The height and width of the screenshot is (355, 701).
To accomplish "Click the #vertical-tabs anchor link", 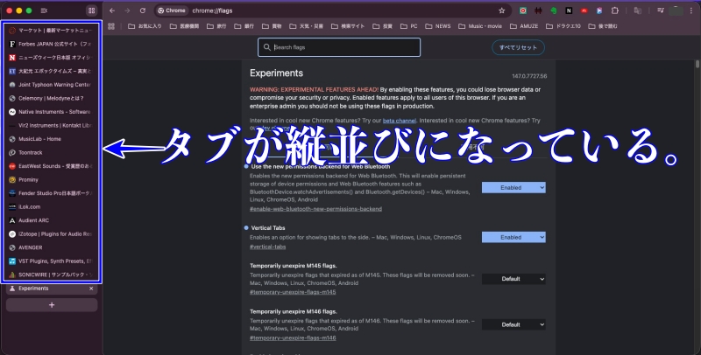I will pyautogui.click(x=269, y=247).
